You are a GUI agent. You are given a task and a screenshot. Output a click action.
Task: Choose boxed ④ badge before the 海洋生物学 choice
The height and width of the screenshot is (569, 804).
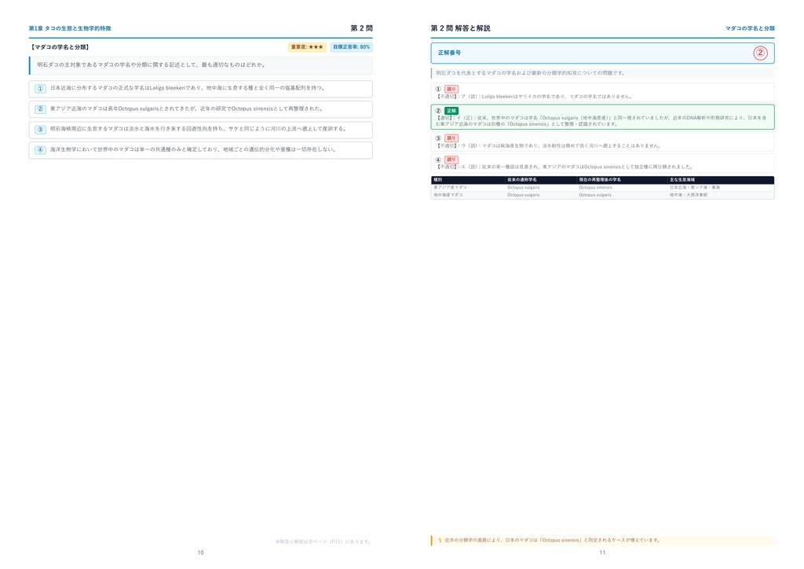click(40, 150)
